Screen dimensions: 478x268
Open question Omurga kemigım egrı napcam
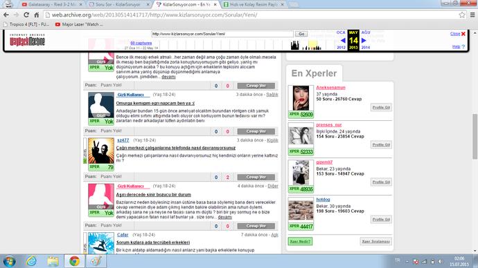pos(155,104)
